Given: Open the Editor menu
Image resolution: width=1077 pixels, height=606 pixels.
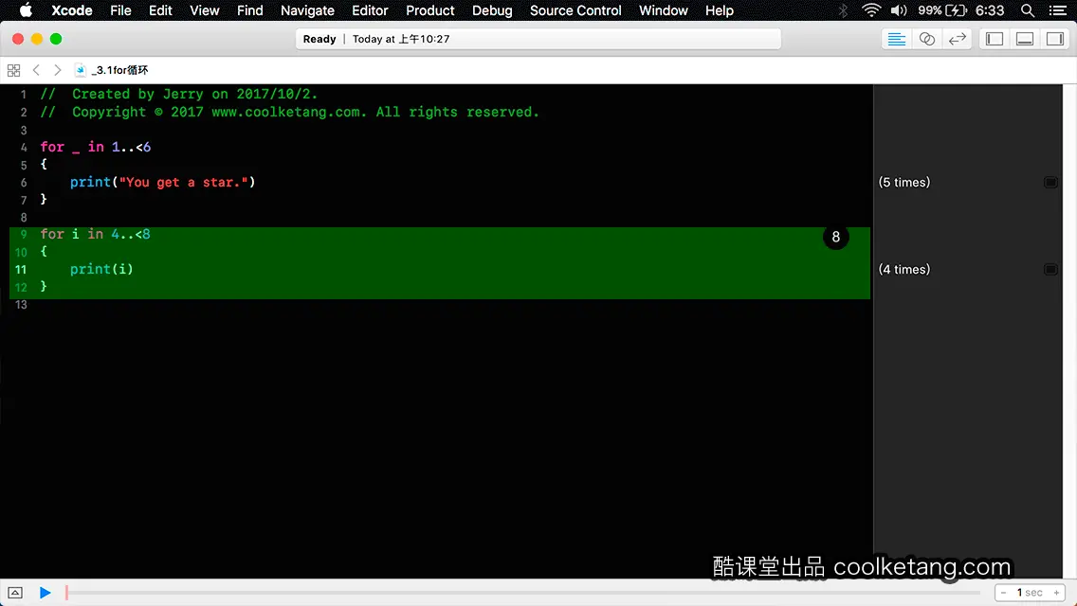Looking at the screenshot, I should (370, 10).
